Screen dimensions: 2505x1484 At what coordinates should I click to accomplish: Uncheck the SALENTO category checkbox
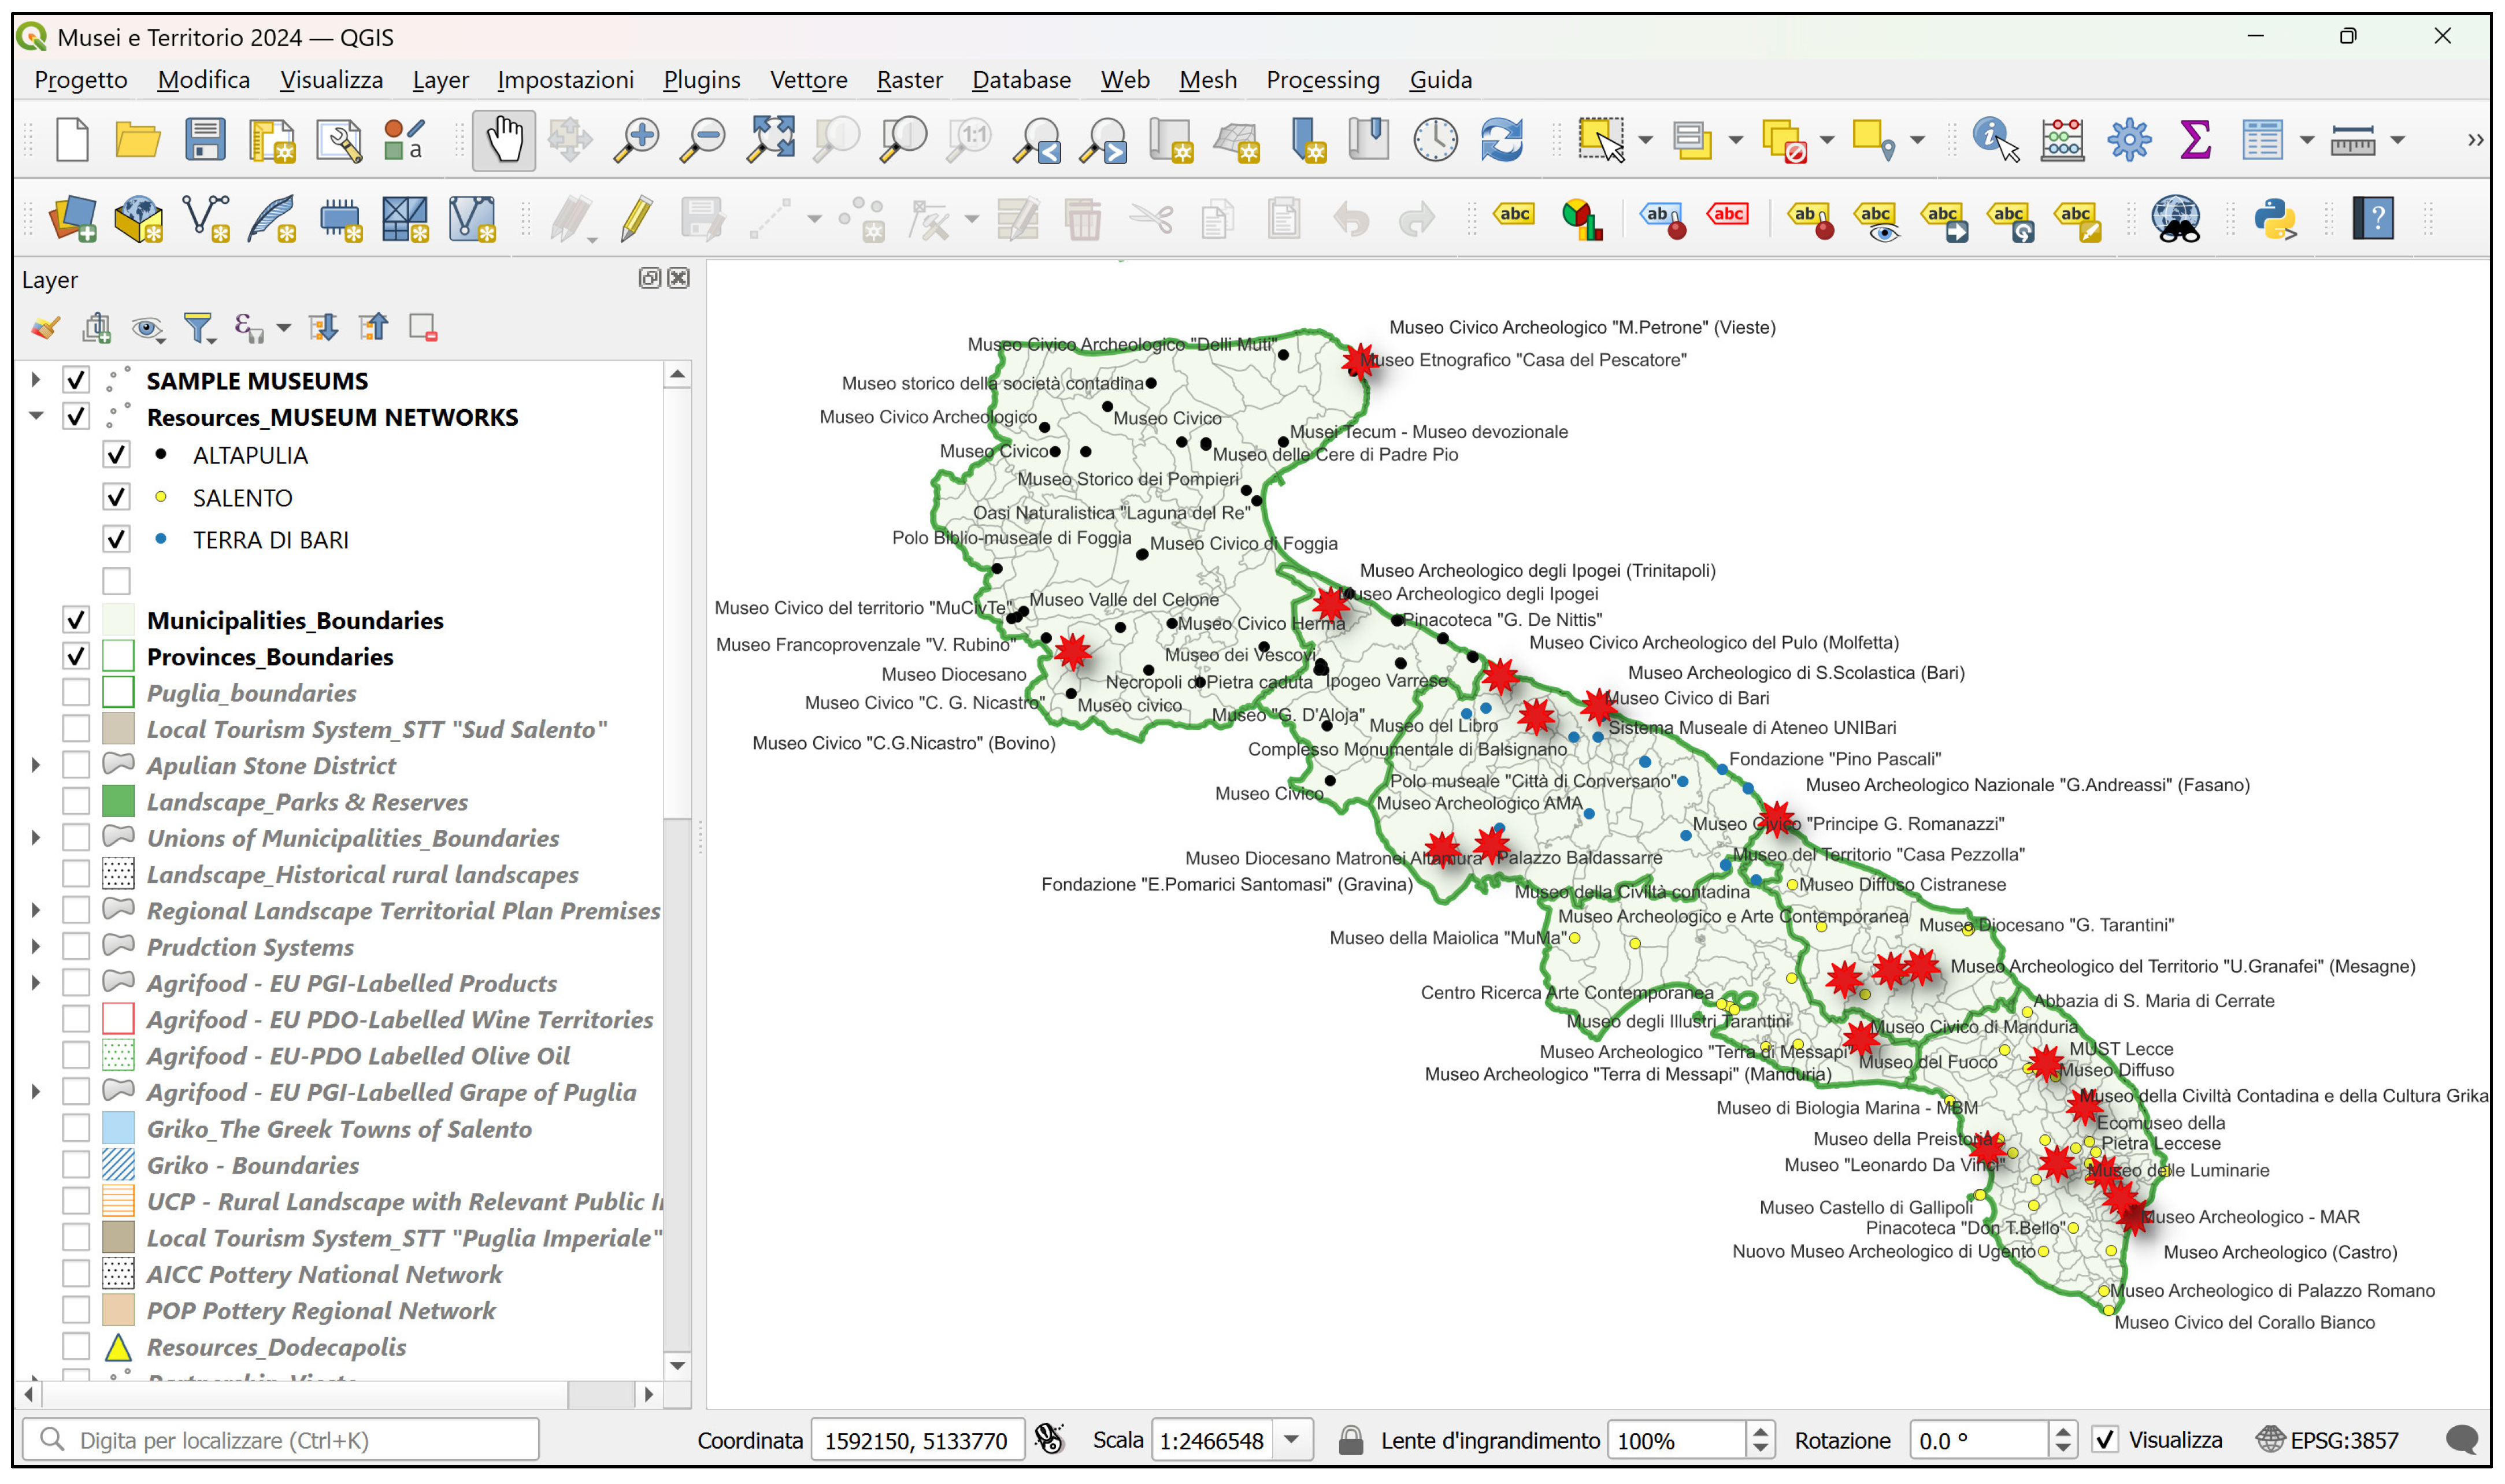[x=116, y=497]
